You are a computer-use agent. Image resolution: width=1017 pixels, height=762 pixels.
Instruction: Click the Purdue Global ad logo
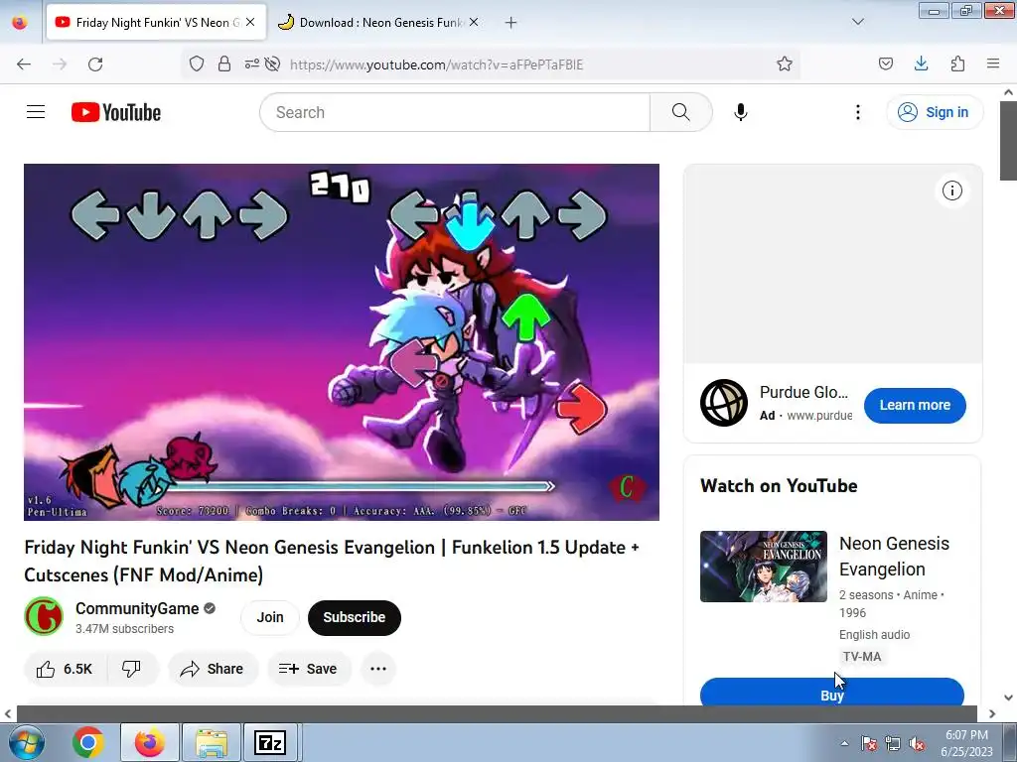(x=724, y=403)
